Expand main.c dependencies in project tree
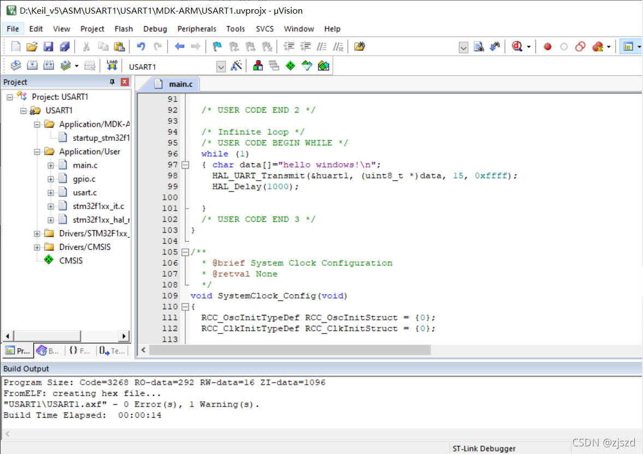The image size is (643, 454). pos(50,165)
